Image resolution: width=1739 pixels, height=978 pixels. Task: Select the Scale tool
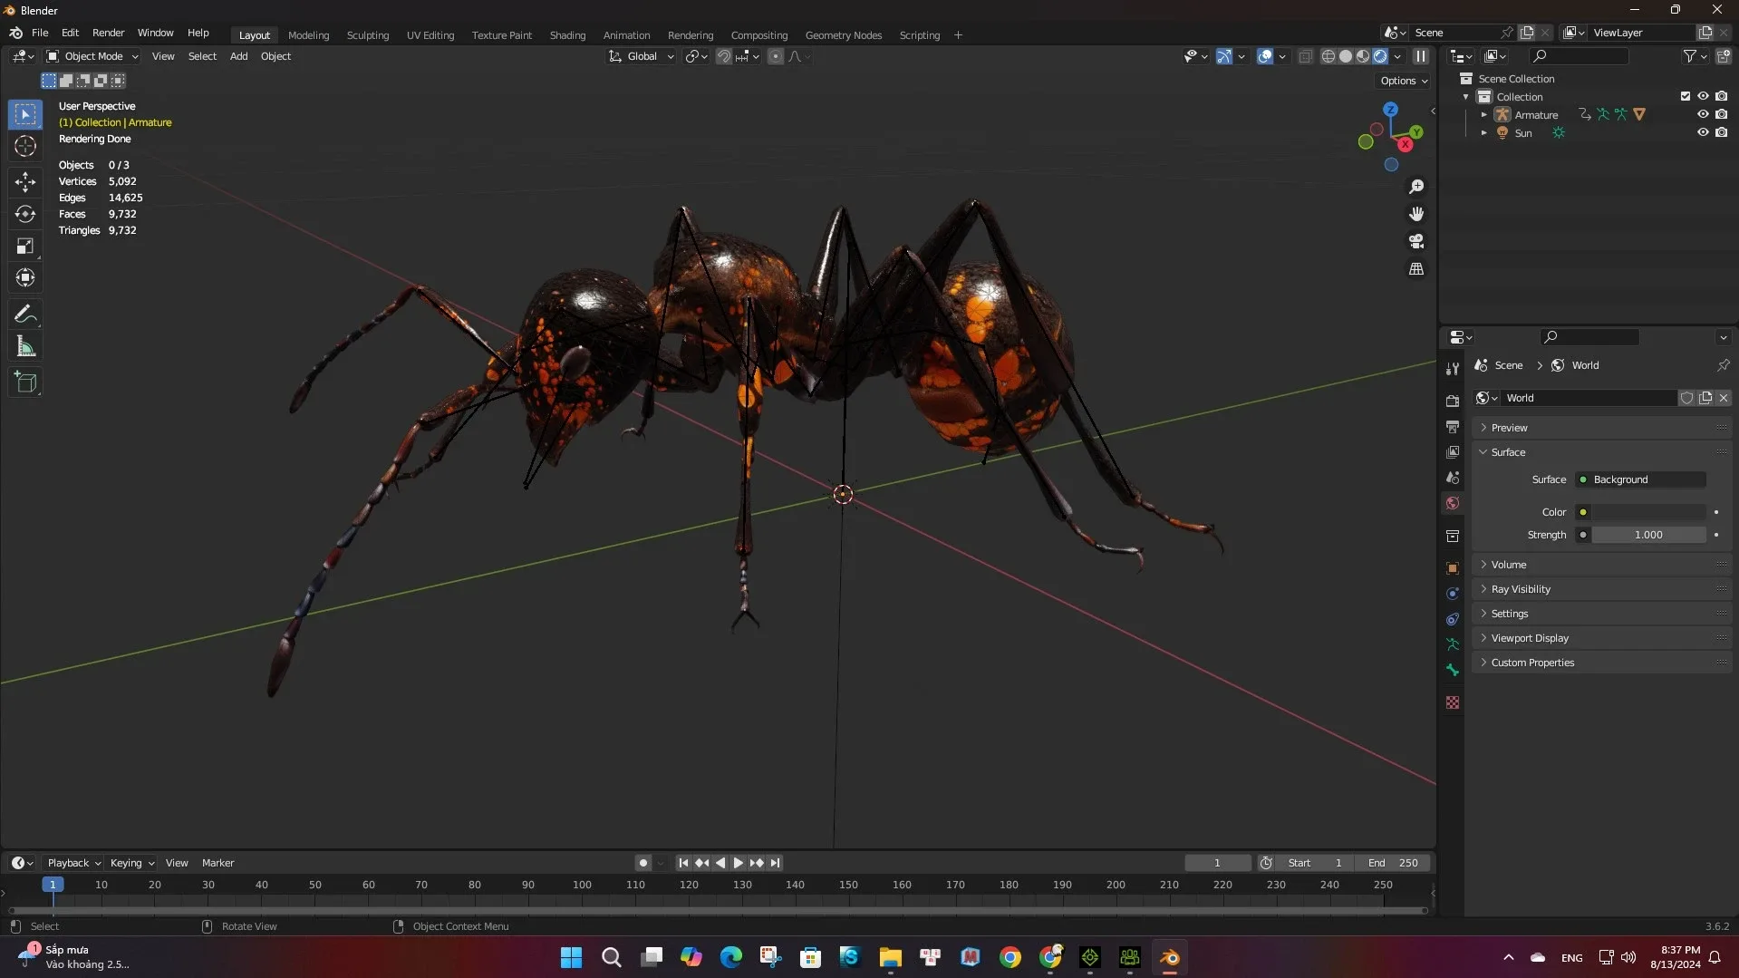click(x=25, y=247)
